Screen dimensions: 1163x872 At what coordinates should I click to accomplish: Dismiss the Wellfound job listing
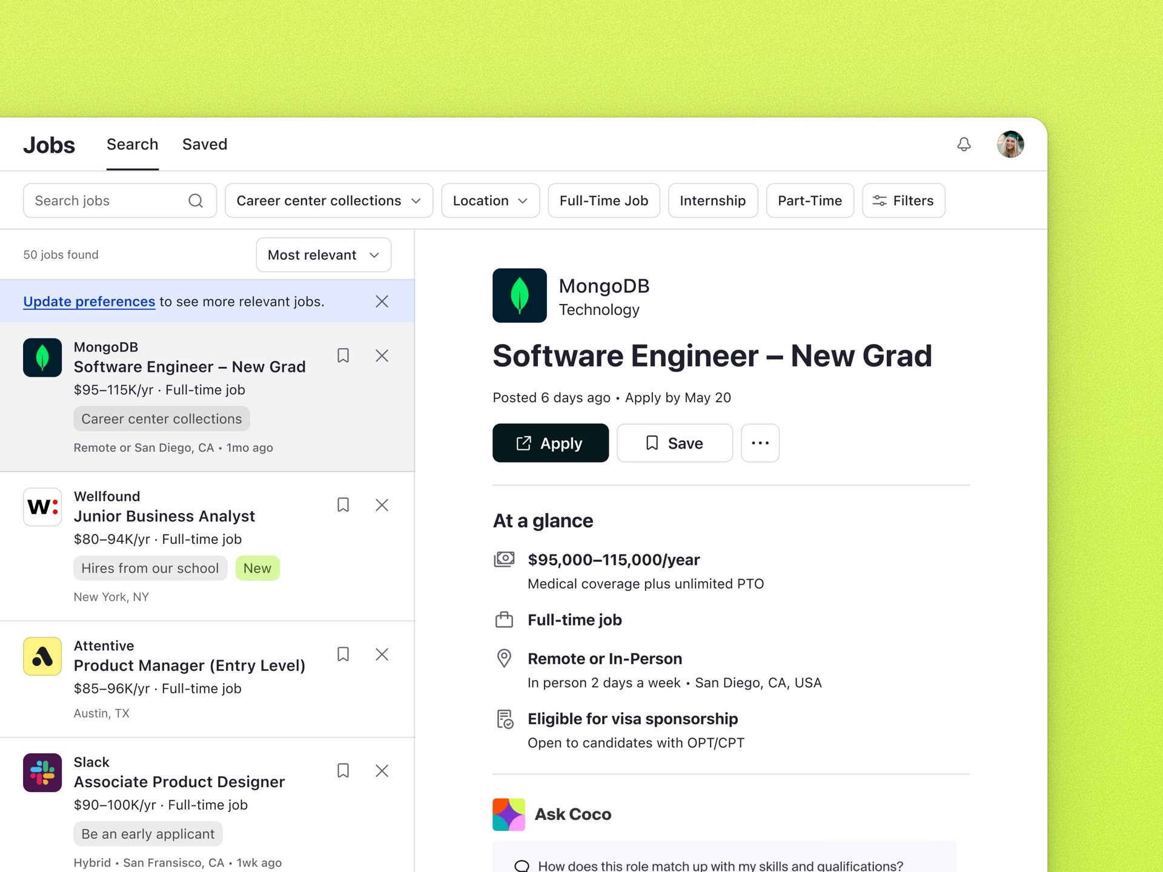click(382, 505)
